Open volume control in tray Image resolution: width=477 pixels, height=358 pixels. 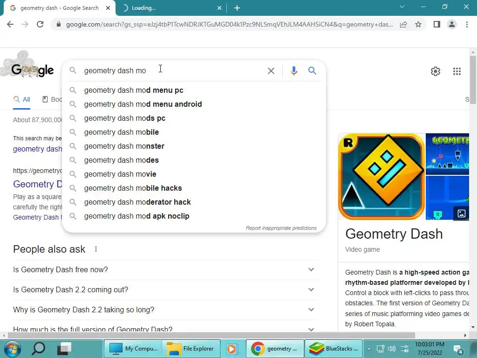(392, 349)
